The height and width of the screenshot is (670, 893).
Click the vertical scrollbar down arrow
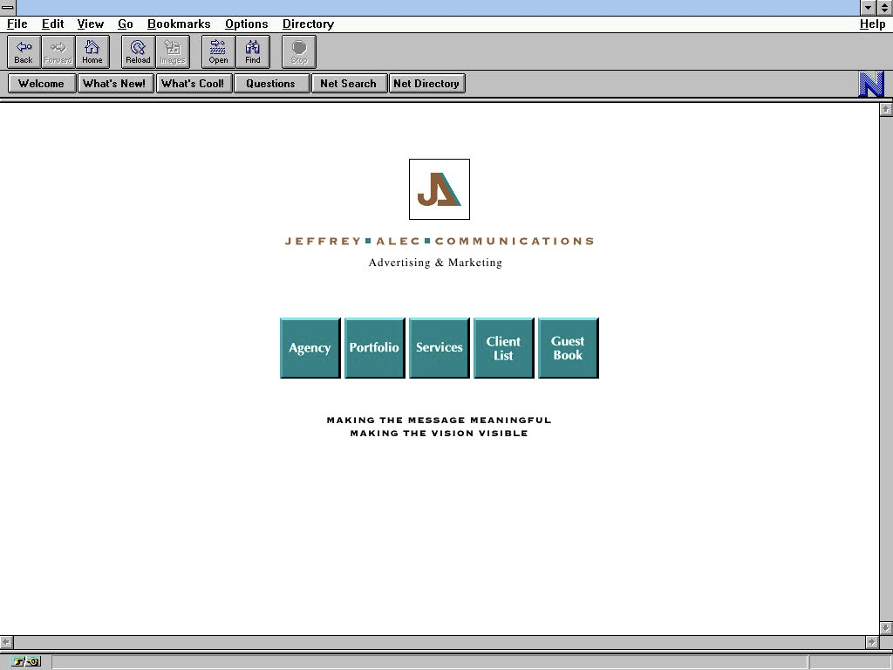886,627
